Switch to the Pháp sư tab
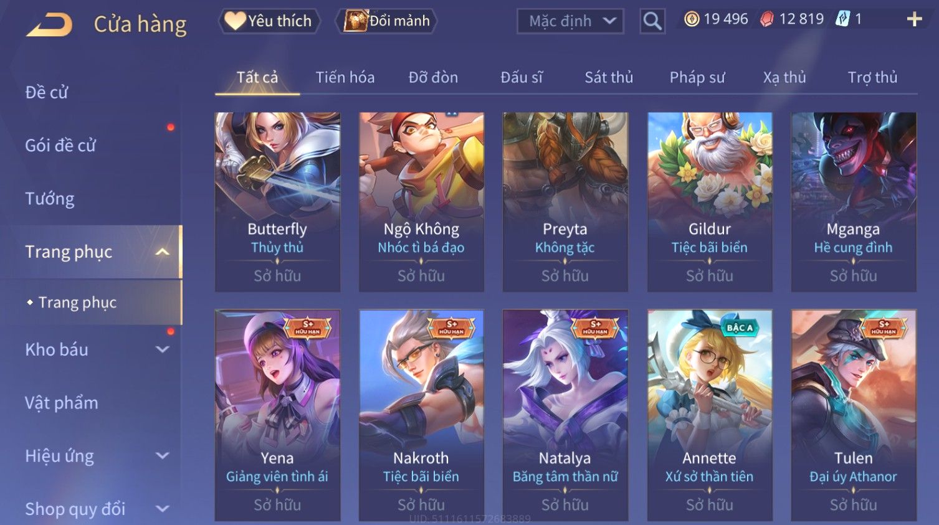Screen dimensions: 939x525 697,77
